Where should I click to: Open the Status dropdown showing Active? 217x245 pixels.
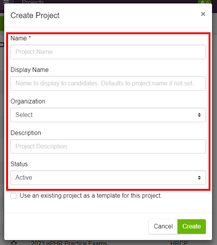coord(108,178)
